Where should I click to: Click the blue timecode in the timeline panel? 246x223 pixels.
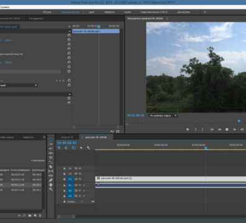(x=67, y=142)
